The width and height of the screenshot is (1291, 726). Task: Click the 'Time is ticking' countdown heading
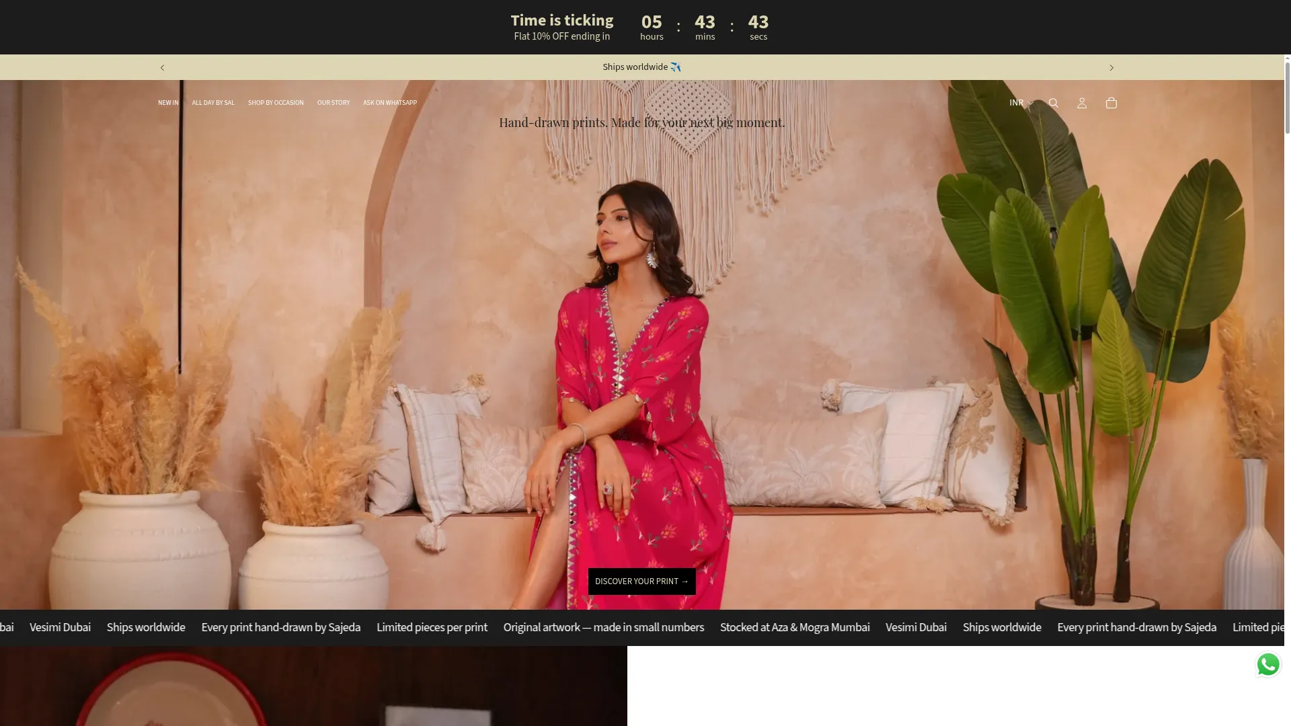click(562, 20)
